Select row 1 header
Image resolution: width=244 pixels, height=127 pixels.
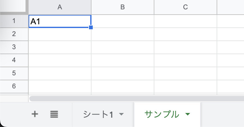point(14,21)
